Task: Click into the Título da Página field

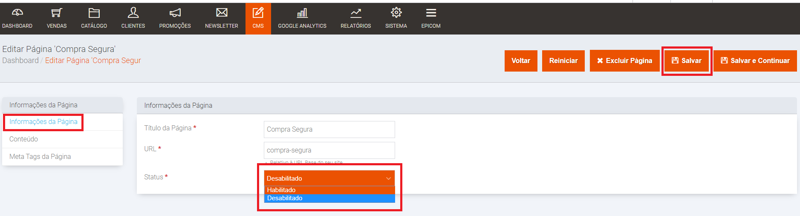Action: (x=329, y=130)
